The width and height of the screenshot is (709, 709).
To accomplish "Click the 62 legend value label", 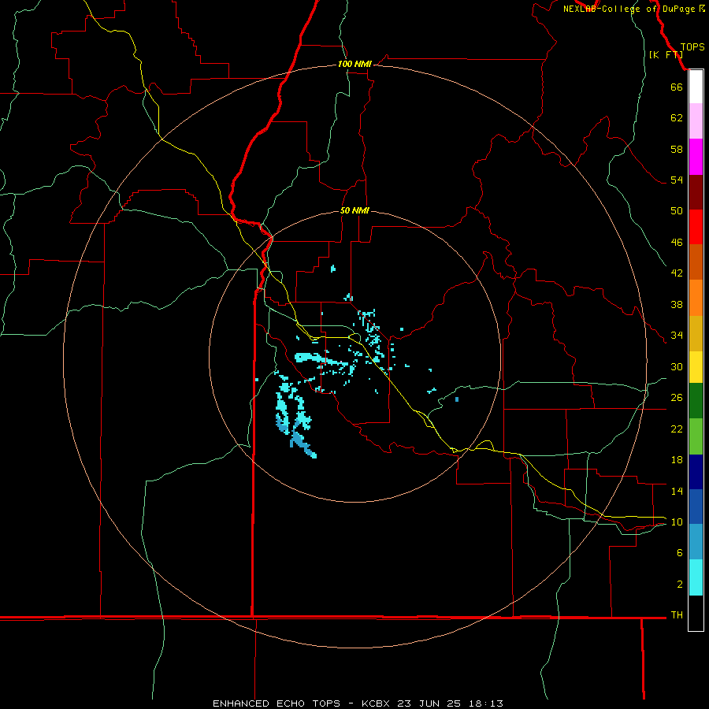I will tap(677, 118).
